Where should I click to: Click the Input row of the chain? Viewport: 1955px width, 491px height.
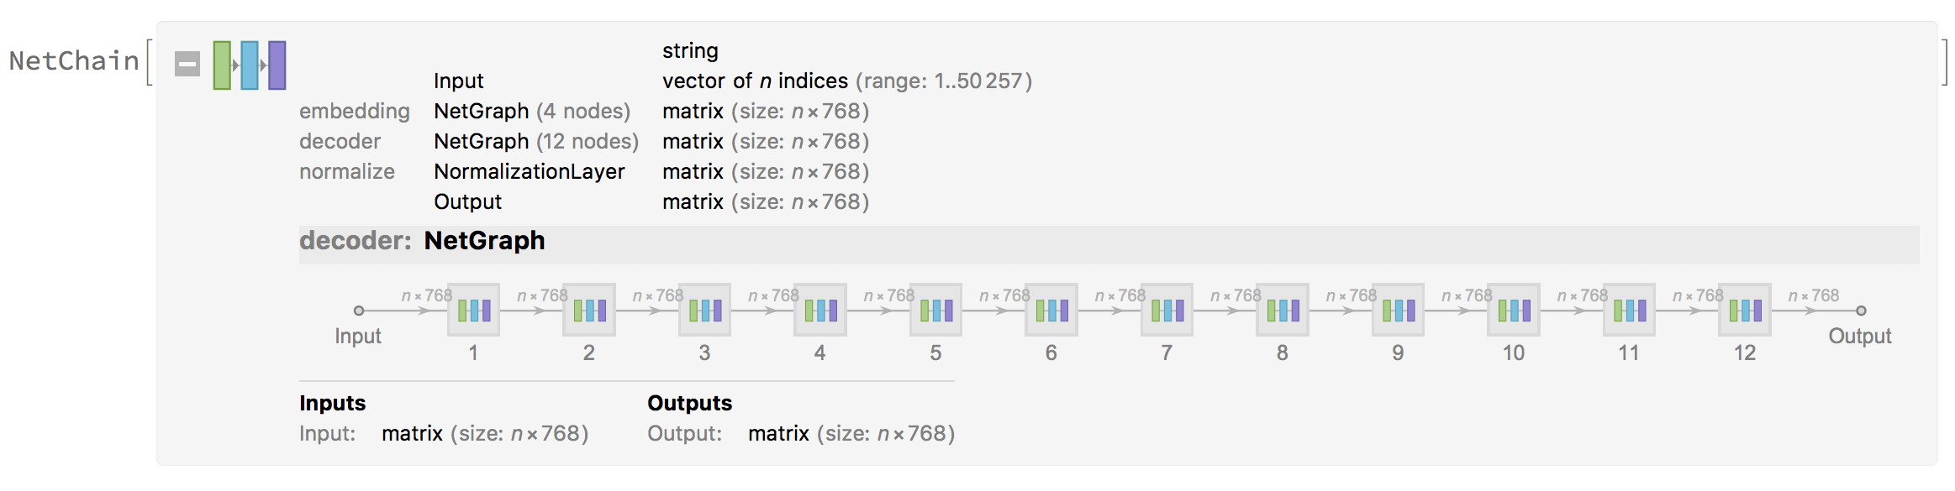coord(733,81)
